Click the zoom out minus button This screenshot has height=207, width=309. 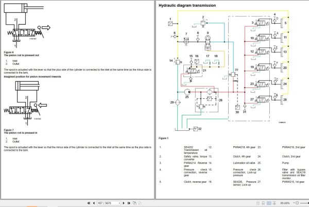pyautogui.click(x=297, y=203)
